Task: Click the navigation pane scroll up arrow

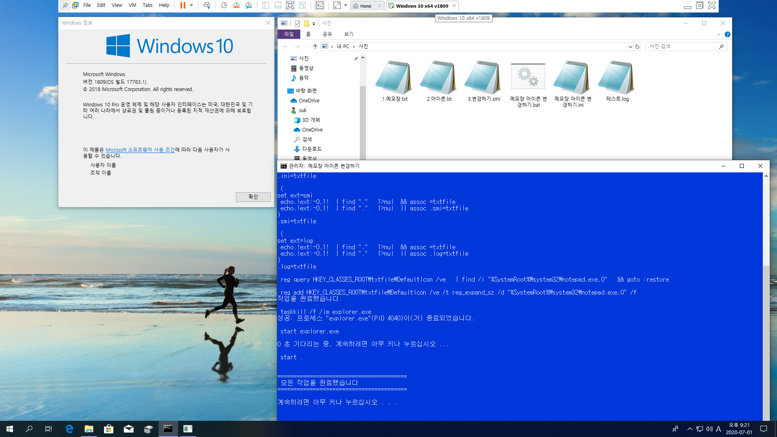Action: coord(363,58)
